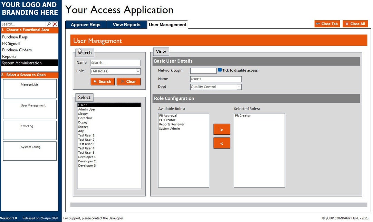
Task: Open the Error Log screen
Action: point(29,130)
